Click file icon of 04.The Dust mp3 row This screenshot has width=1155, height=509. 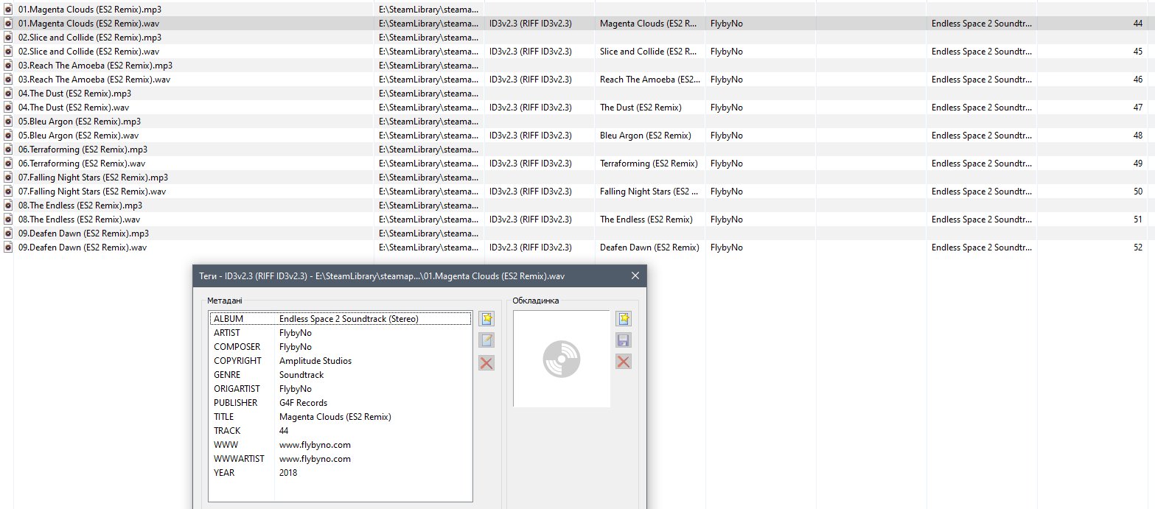click(9, 94)
